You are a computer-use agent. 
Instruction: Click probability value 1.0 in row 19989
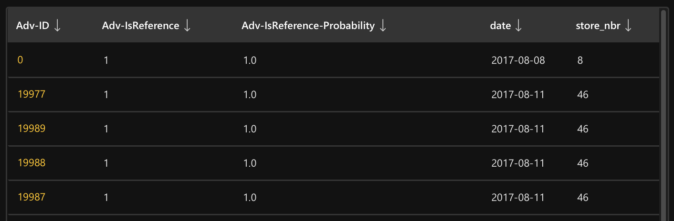tap(250, 129)
